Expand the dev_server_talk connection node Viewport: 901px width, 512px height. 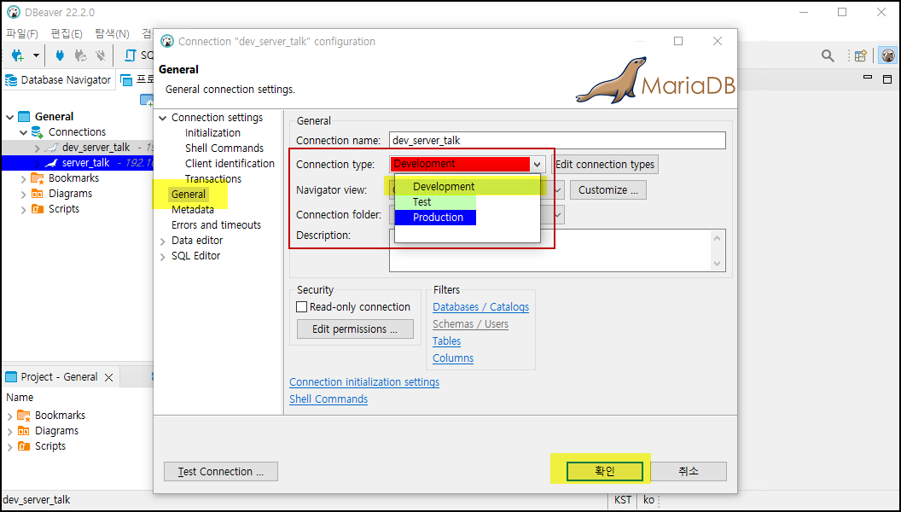pyautogui.click(x=38, y=148)
